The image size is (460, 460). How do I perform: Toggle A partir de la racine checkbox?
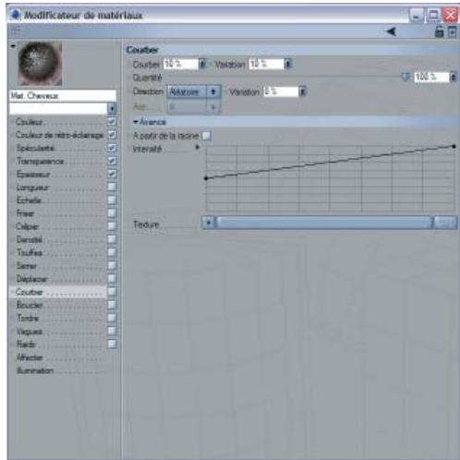coord(206,136)
